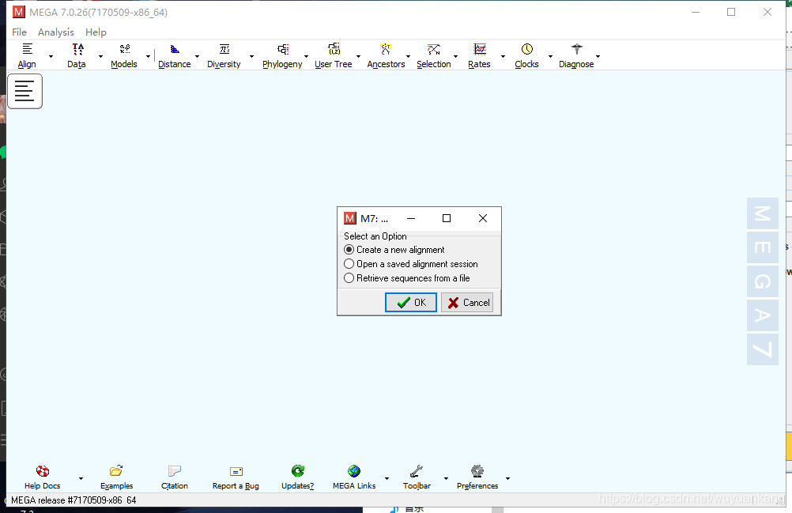Screen dimensions: 792x513
Task: Expand the Toolbar dropdown arrow
Action: (x=446, y=479)
